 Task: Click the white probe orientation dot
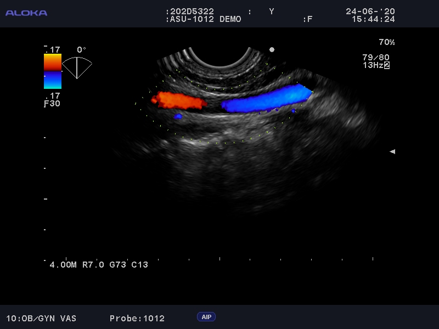click(272, 49)
